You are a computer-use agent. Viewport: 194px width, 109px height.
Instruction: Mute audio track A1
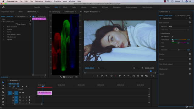tap(23, 97)
